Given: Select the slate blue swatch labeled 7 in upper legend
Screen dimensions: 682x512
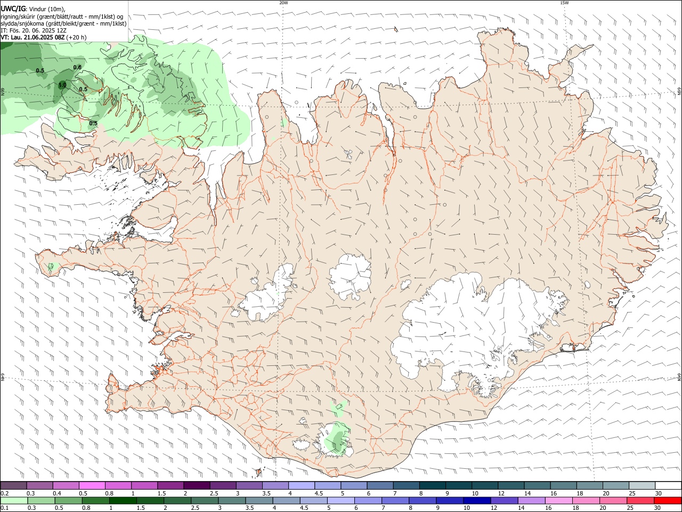Looking at the screenshot, I should coord(405,485).
